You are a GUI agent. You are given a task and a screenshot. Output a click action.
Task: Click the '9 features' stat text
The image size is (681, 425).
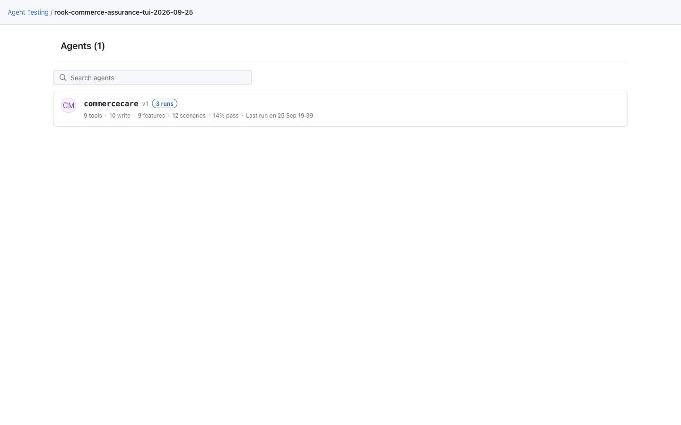coord(151,116)
